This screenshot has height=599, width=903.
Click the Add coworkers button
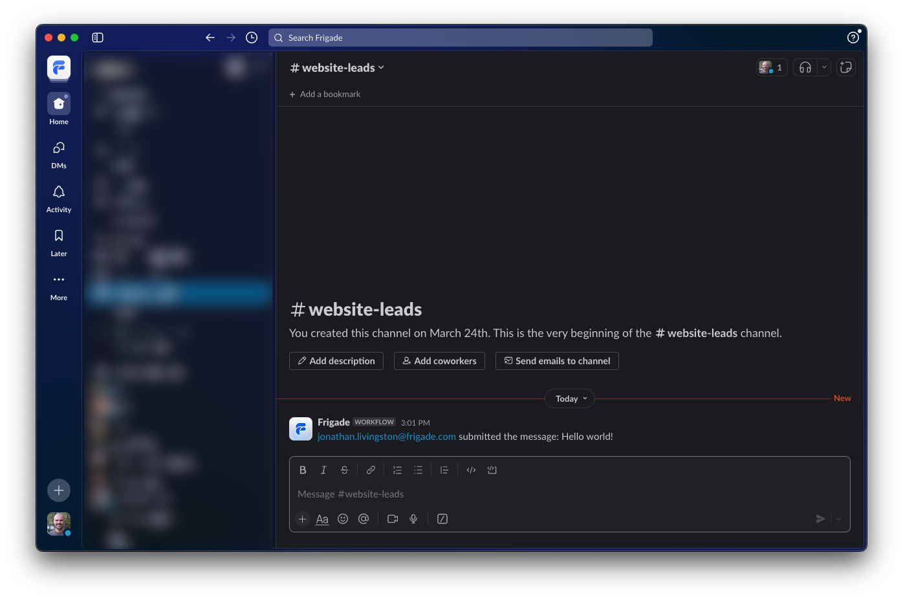439,361
